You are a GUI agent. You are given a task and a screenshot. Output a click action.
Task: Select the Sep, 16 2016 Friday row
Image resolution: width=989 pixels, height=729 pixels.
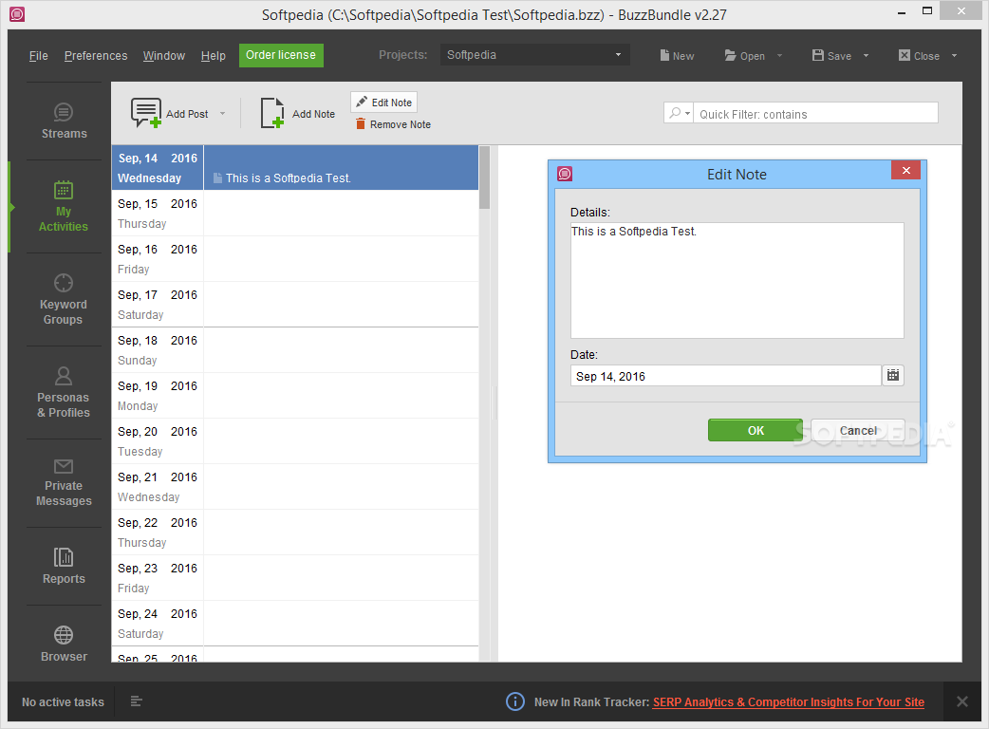tap(294, 258)
